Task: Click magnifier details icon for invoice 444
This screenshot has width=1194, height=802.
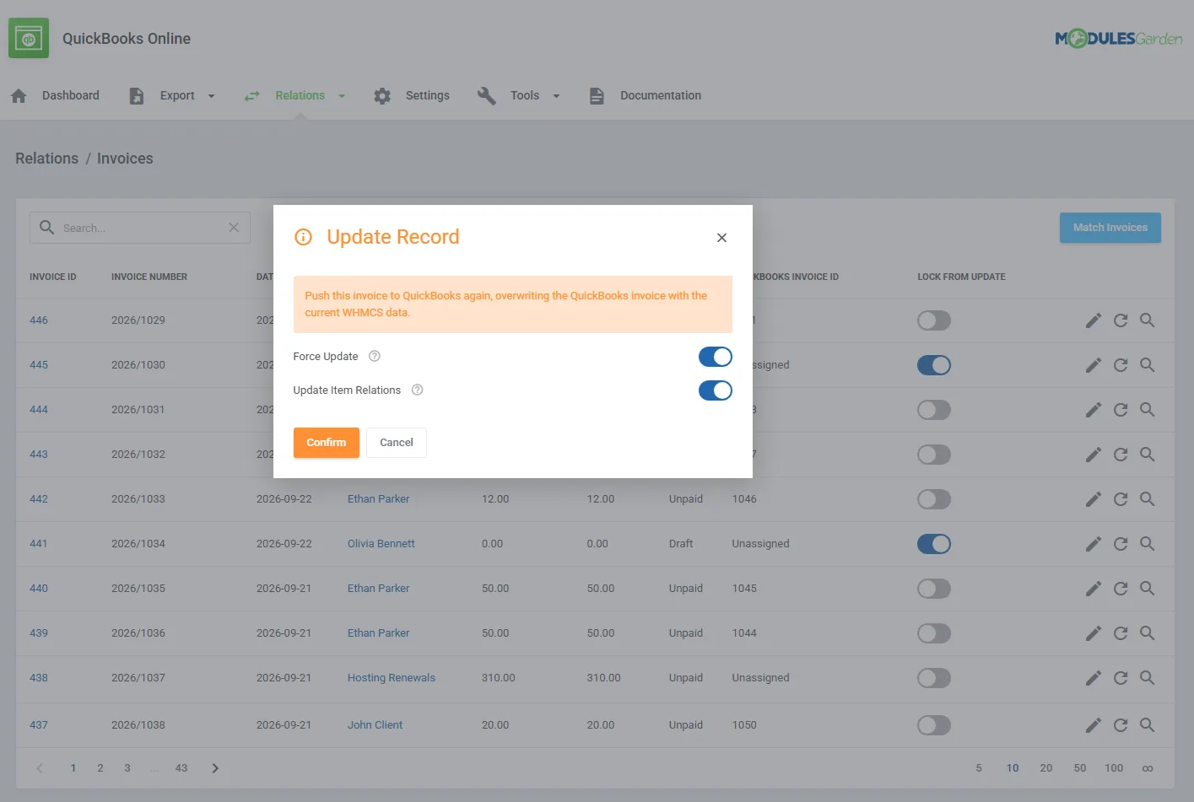Action: pyautogui.click(x=1148, y=410)
